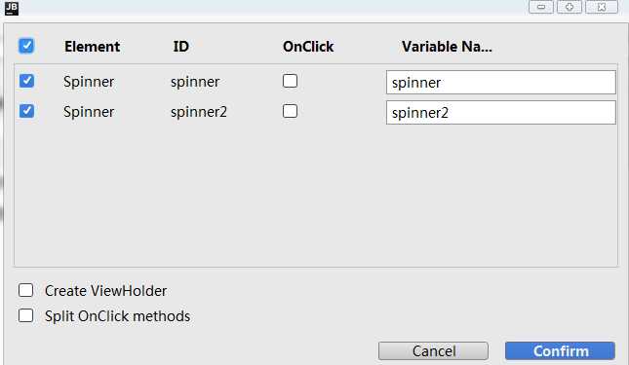Enable OnClick for the spinner row

point(290,81)
